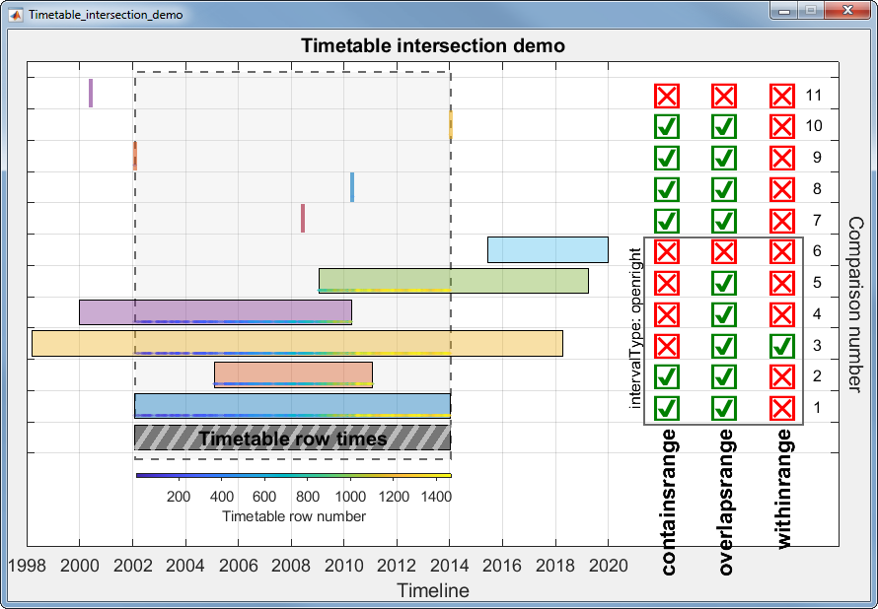Click the overlapsrange red cross for comparison 6
Viewport: 878px width, 609px height.
(x=724, y=251)
